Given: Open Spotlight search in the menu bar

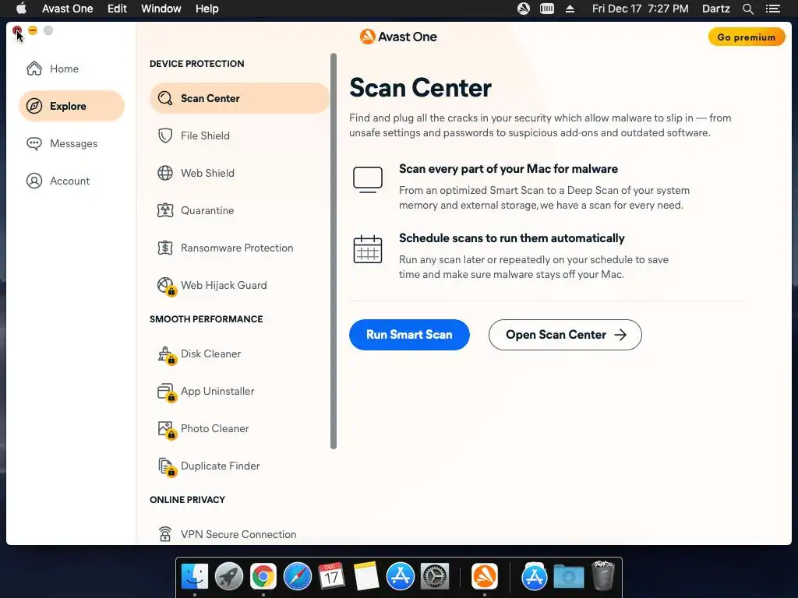Looking at the screenshot, I should coord(747,9).
